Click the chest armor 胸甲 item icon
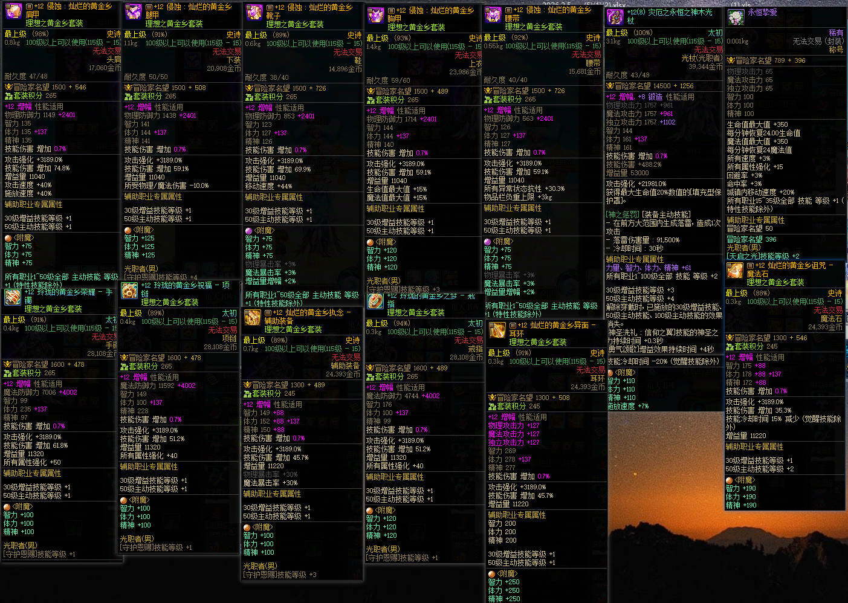848x603 pixels. click(x=376, y=15)
